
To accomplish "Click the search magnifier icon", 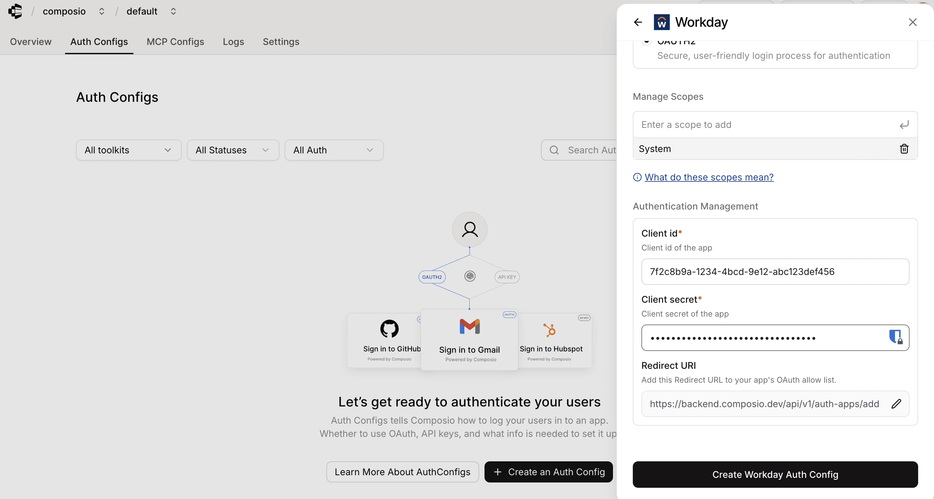I will [x=554, y=150].
